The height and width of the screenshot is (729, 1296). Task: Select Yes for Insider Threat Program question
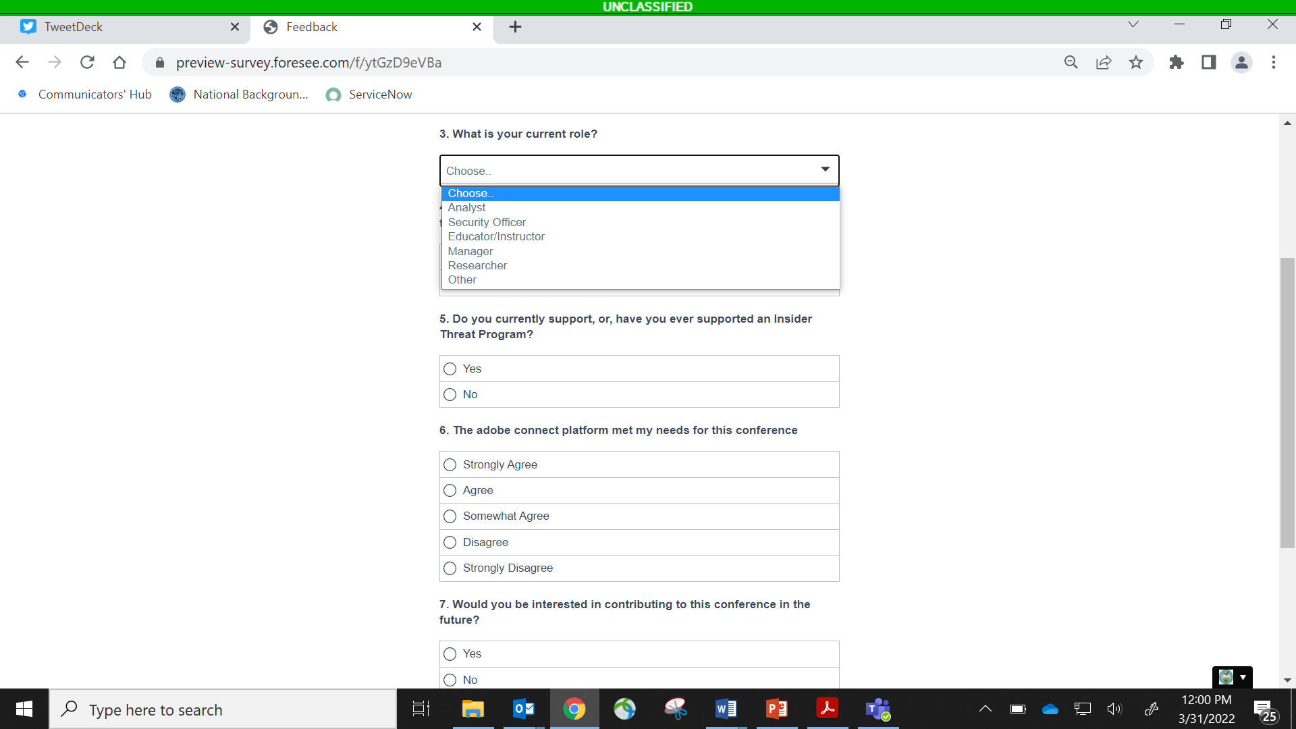[x=450, y=369]
